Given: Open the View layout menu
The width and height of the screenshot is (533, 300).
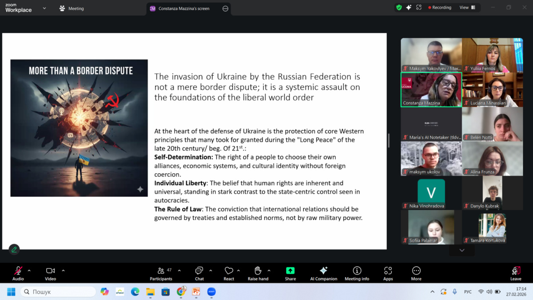Looking at the screenshot, I should [x=467, y=8].
